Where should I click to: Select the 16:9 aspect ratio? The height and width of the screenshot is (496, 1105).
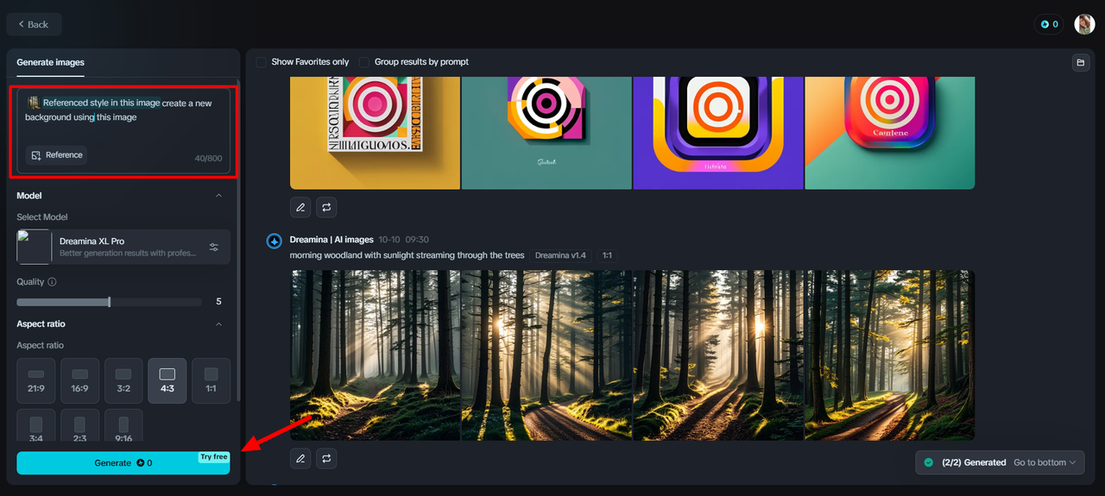pos(79,380)
